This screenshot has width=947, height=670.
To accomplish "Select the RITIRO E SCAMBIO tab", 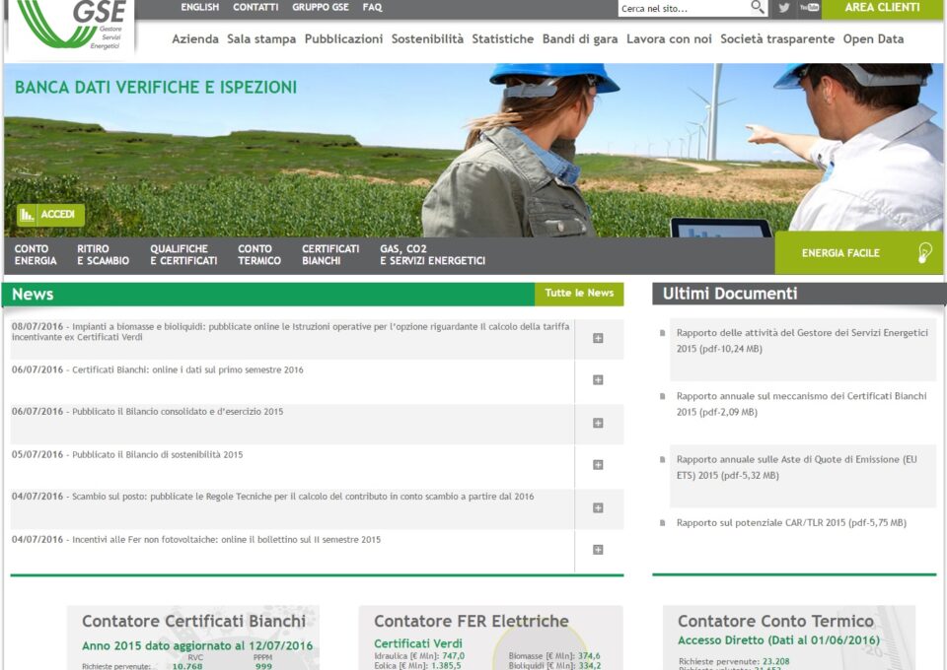I will click(x=103, y=254).
